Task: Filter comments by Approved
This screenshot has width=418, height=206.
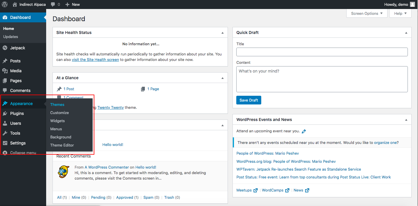Action: coord(125,197)
